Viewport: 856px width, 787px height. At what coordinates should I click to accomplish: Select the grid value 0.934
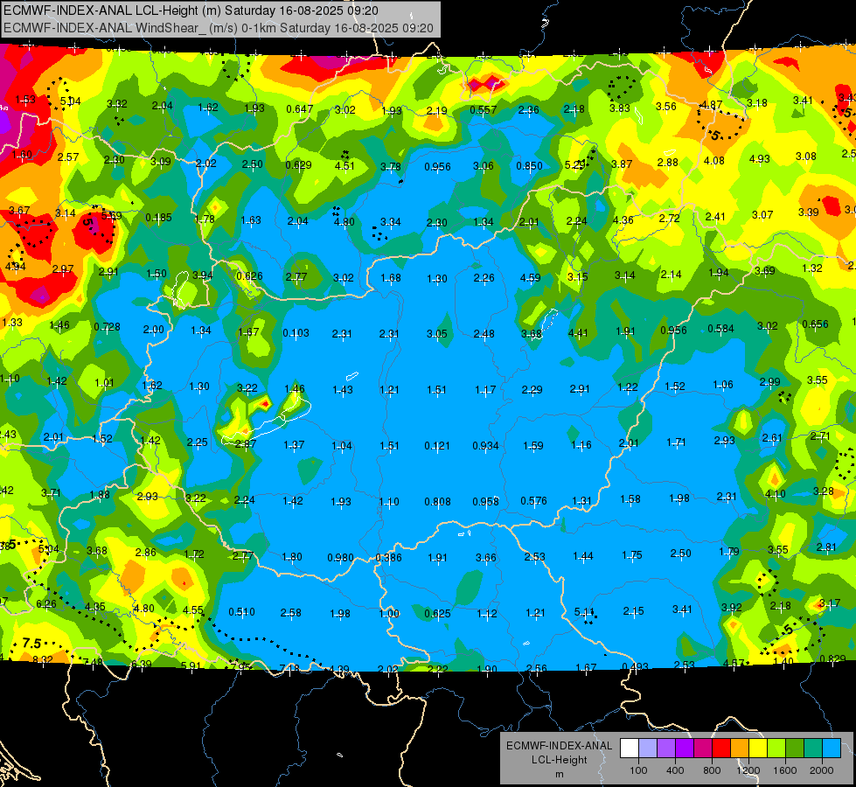tap(486, 446)
